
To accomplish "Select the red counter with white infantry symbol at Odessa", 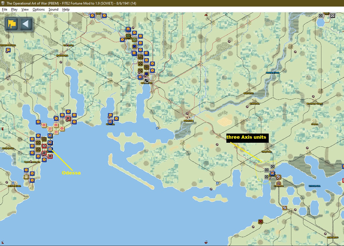I will click(44, 146).
